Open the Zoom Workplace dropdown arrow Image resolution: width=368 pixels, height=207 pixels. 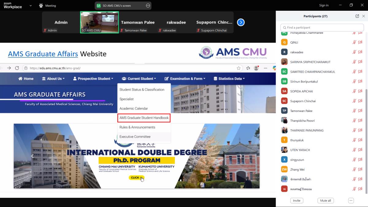(30, 5)
